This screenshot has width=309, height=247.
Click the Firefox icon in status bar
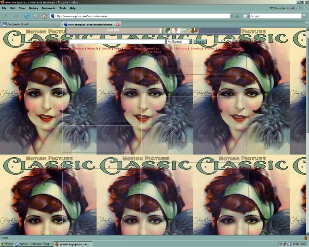pyautogui.click(x=305, y=238)
